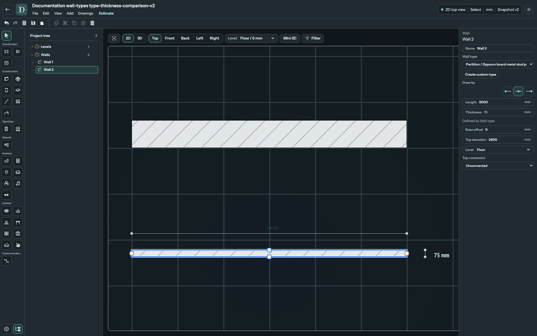Switch to 2D view mode
This screenshot has height=336, width=537.
(128, 38)
